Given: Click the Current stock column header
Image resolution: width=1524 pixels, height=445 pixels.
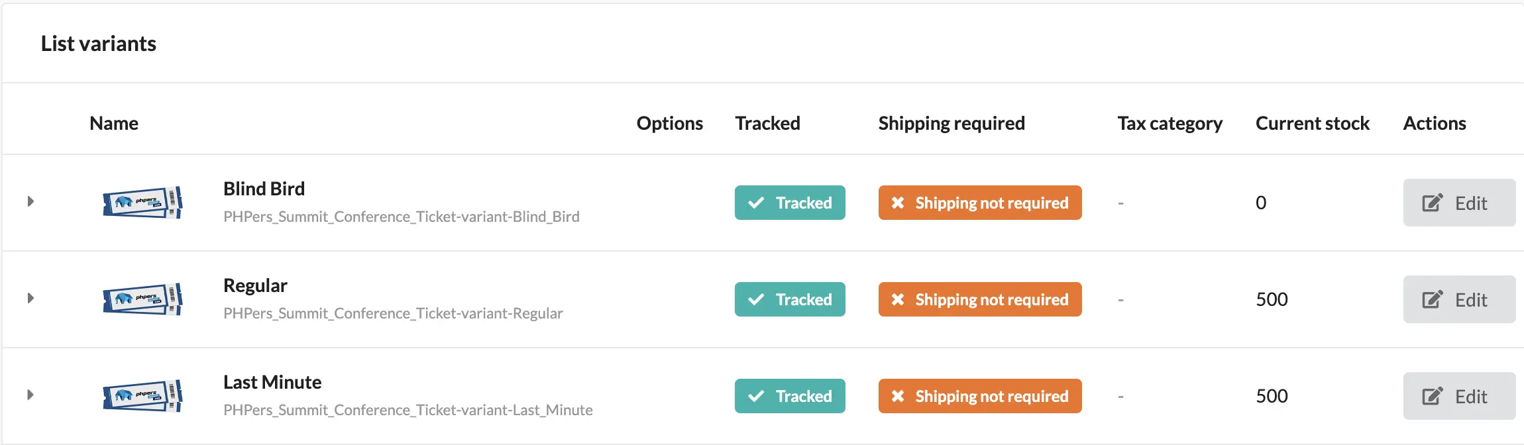Looking at the screenshot, I should coord(1312,123).
